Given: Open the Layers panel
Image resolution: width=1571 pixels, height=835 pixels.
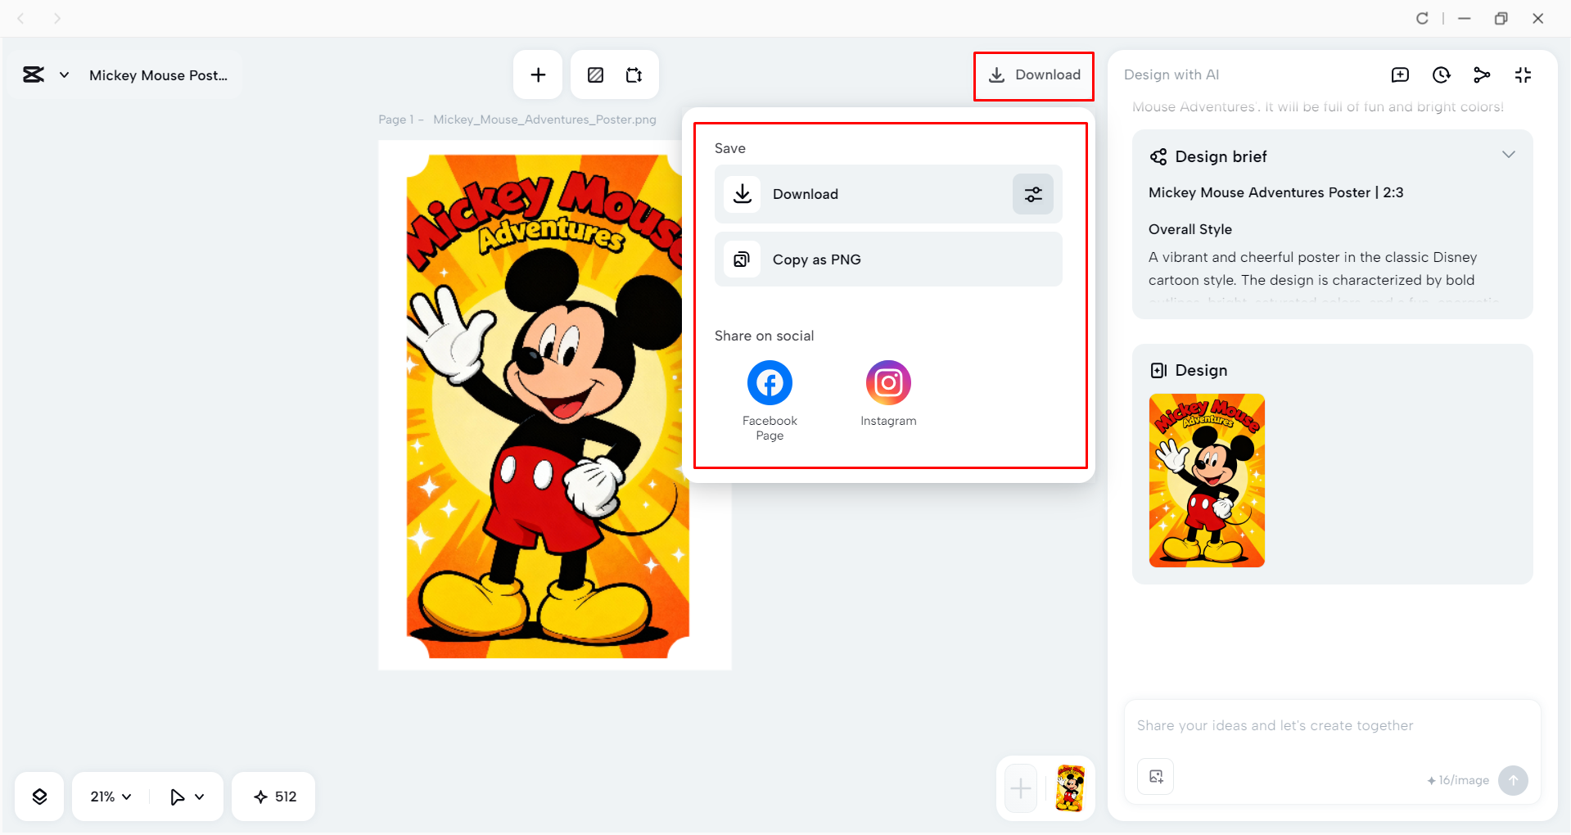Looking at the screenshot, I should coord(38,796).
